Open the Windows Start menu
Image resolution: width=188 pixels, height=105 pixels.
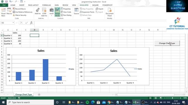(x=3, y=102)
